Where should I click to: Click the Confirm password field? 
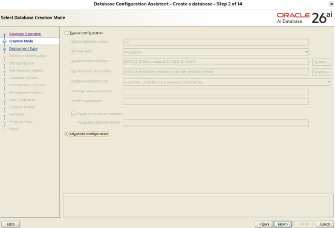[216, 101]
